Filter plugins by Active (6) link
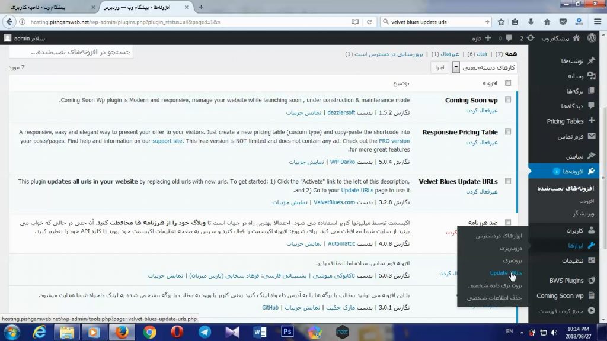This screenshot has width=607, height=341. [477, 54]
